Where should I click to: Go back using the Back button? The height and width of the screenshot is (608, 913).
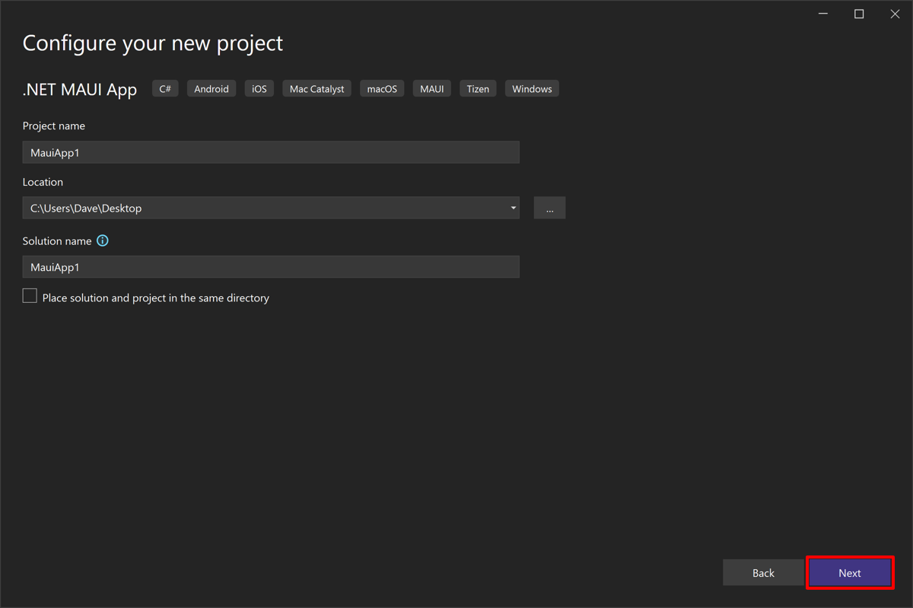coord(763,572)
